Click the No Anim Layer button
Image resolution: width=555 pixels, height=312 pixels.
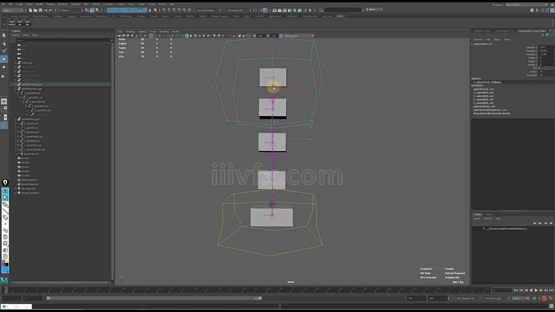[493, 298]
